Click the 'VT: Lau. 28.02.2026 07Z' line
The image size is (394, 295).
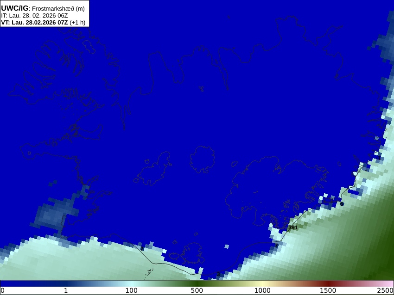click(34, 22)
